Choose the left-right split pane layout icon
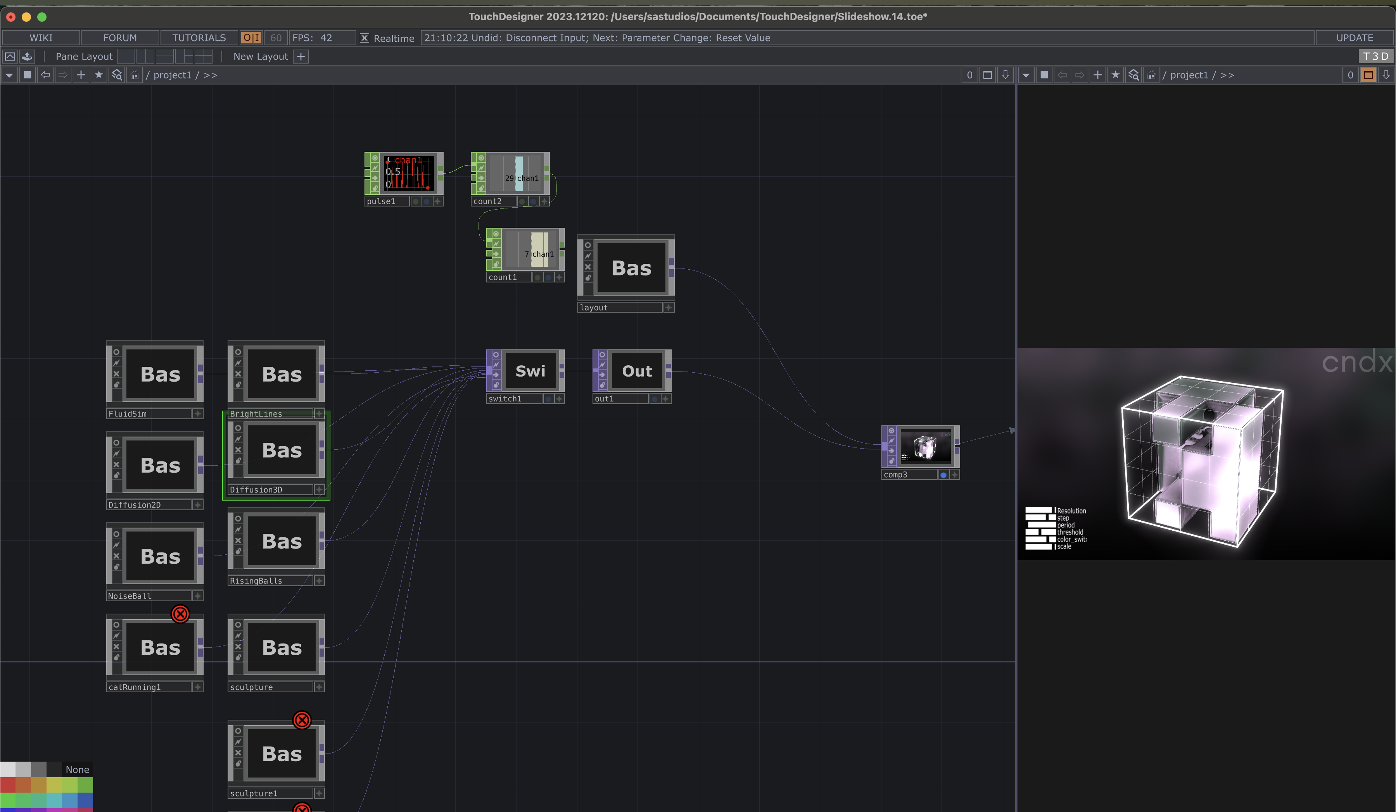Image resolution: width=1396 pixels, height=812 pixels. pyautogui.click(x=145, y=57)
